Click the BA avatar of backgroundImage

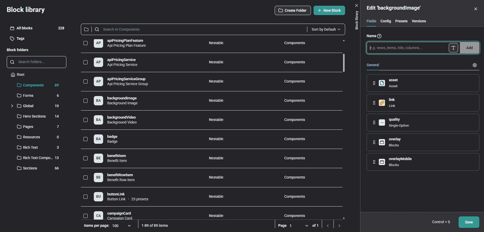coord(99,101)
